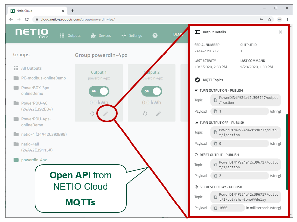This screenshot has height=222, width=297.
Task: Copy the Set Reset Delay topic
Action: (x=215, y=197)
